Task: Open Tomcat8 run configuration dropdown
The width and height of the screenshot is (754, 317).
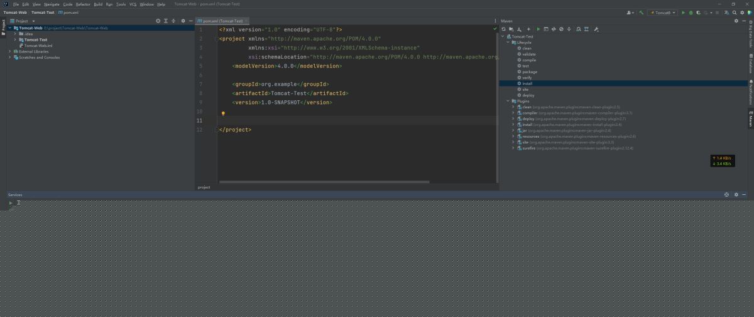Action: tap(663, 13)
